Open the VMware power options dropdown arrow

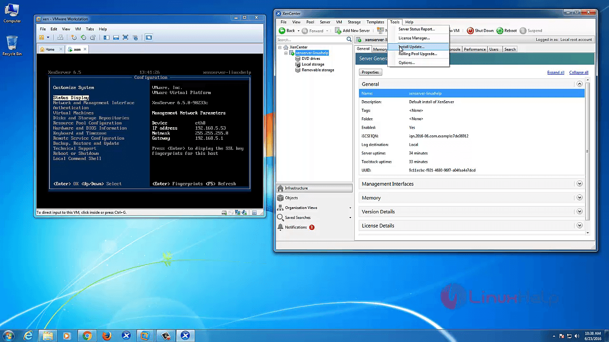[x=48, y=38]
